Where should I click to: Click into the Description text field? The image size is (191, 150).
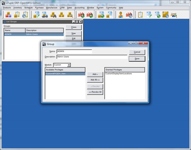pos(92,57)
